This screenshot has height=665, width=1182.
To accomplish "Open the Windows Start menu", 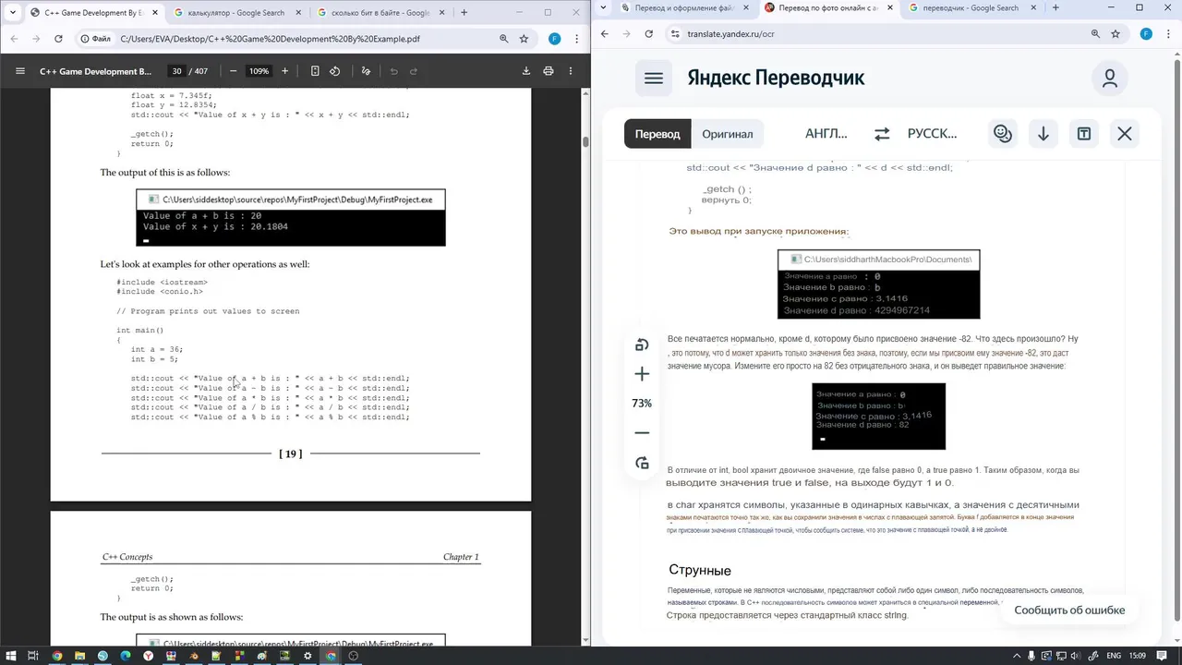I will tap(10, 656).
